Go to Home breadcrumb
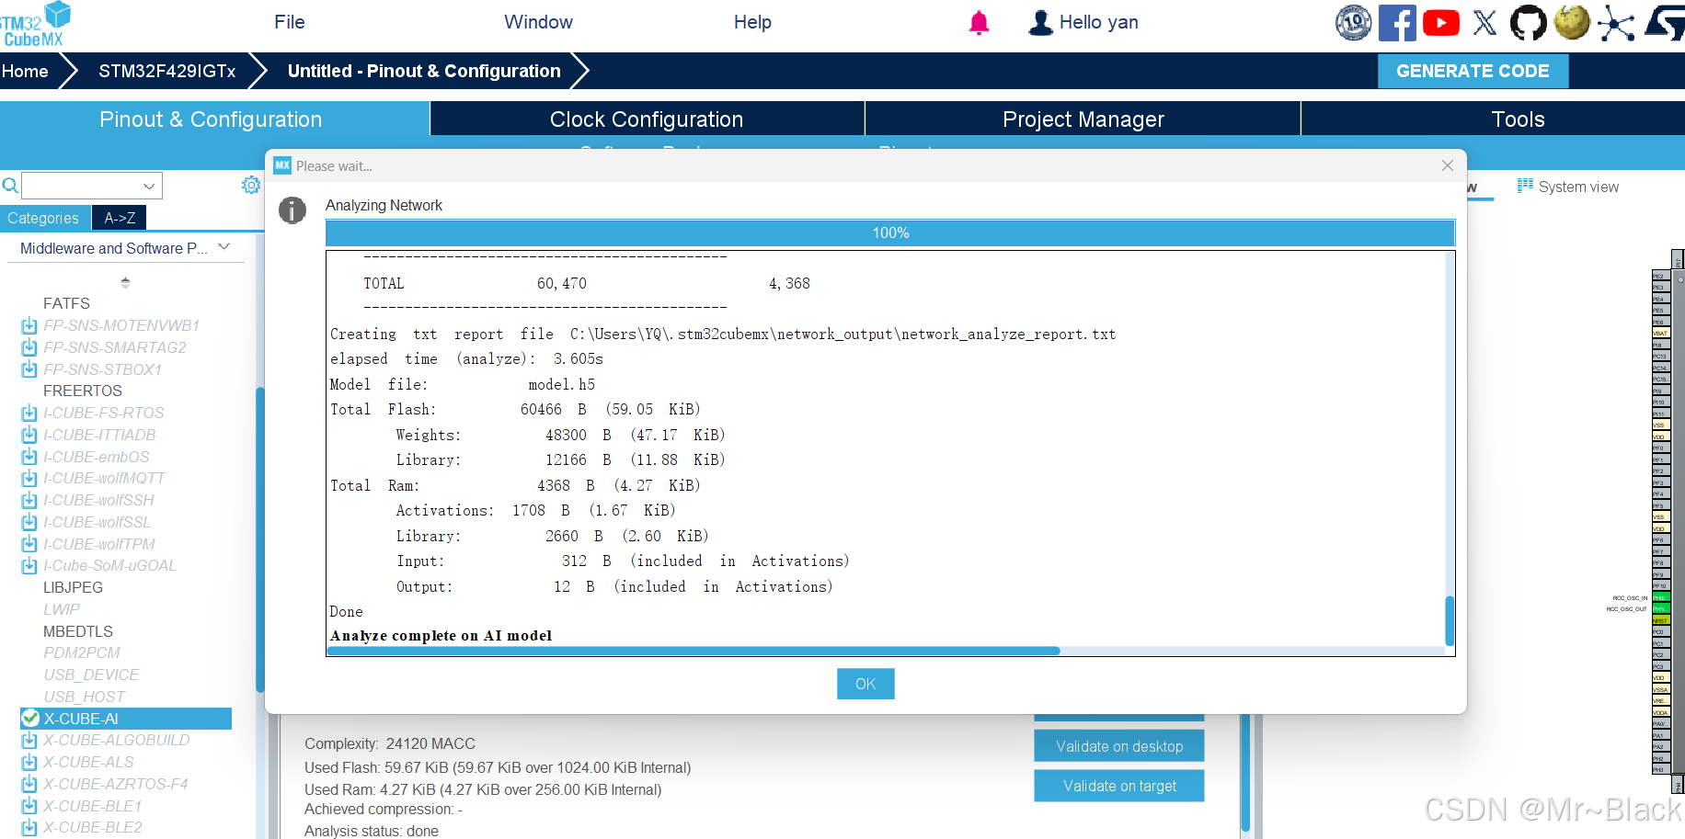This screenshot has height=839, width=1685. [25, 71]
